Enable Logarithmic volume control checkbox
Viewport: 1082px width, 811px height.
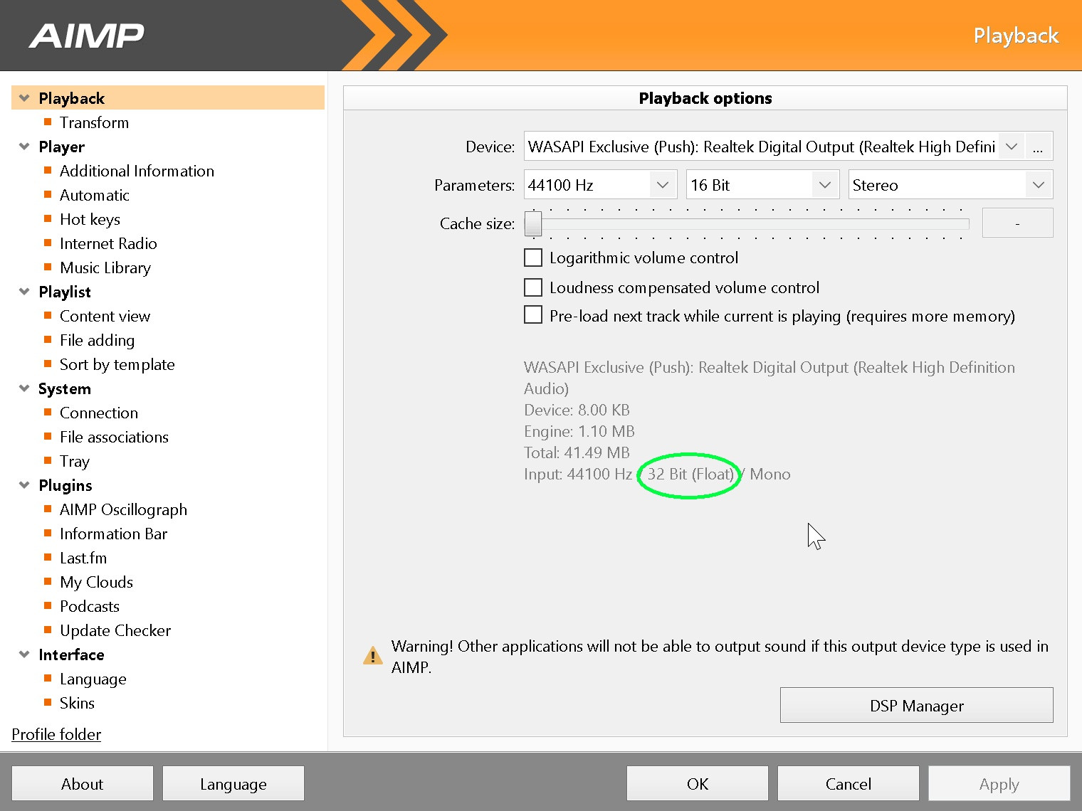[533, 258]
